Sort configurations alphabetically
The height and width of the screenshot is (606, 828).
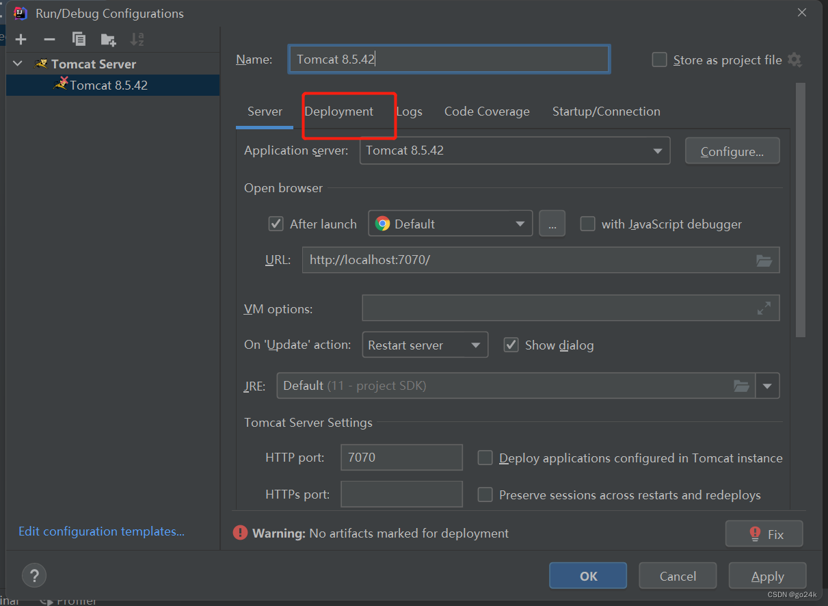(x=137, y=40)
